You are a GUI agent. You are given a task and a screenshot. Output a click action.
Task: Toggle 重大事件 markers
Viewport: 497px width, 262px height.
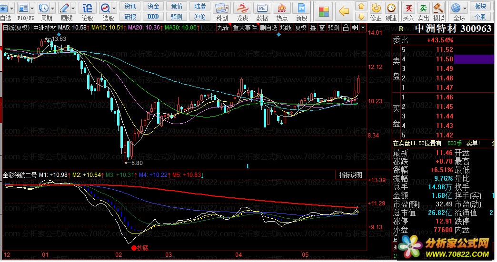[245, 28]
